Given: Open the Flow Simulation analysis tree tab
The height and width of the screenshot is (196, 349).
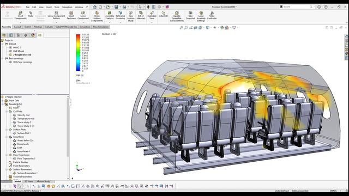Looking at the screenshot, I should [x=40, y=35].
